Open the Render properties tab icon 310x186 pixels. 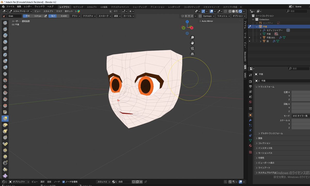point(250,81)
